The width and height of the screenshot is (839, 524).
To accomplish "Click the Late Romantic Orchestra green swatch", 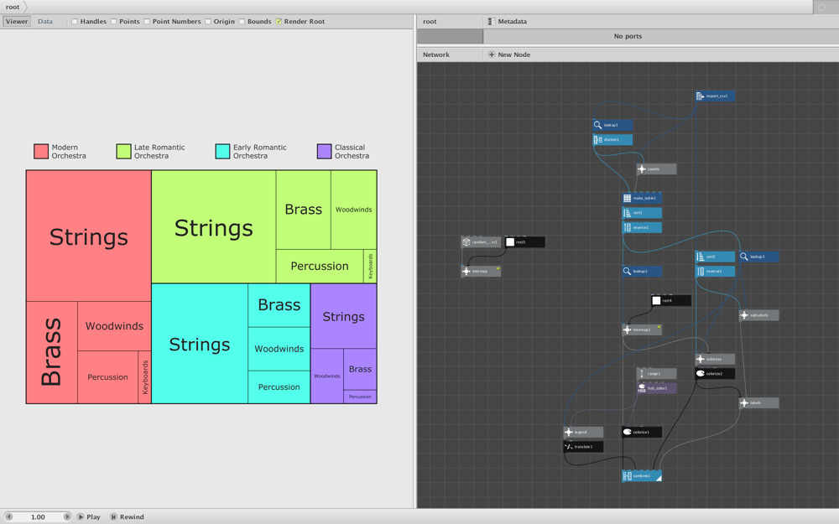I will pyautogui.click(x=123, y=151).
